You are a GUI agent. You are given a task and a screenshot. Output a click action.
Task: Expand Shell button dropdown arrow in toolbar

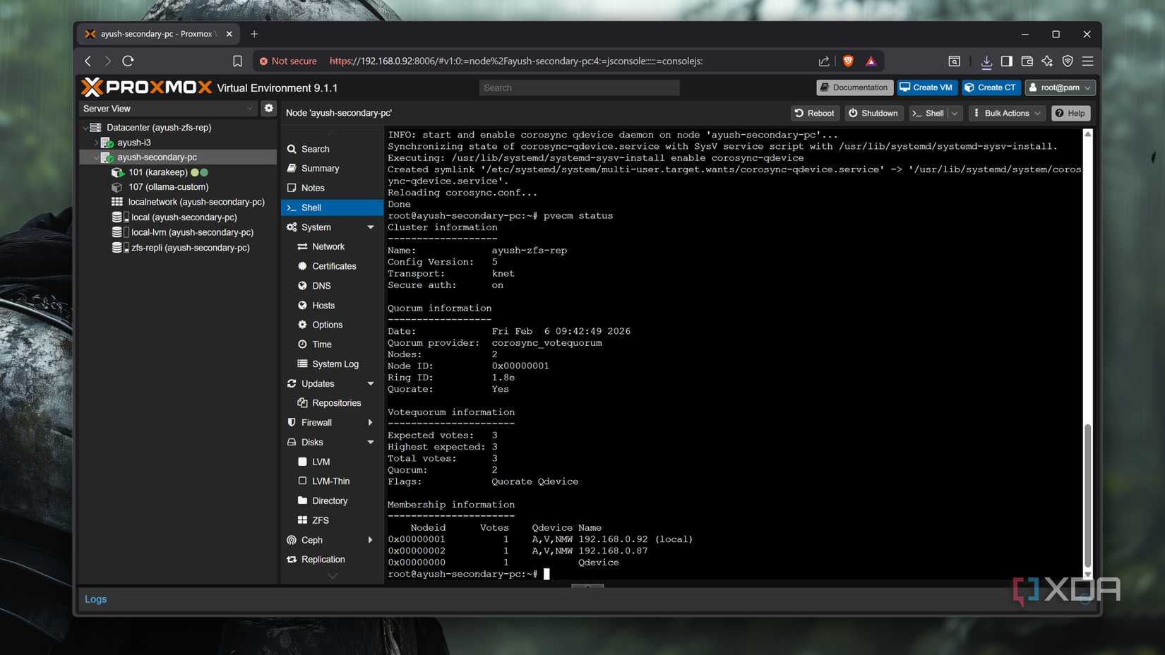pos(955,113)
